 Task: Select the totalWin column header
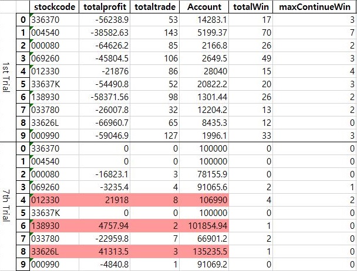[251, 7]
